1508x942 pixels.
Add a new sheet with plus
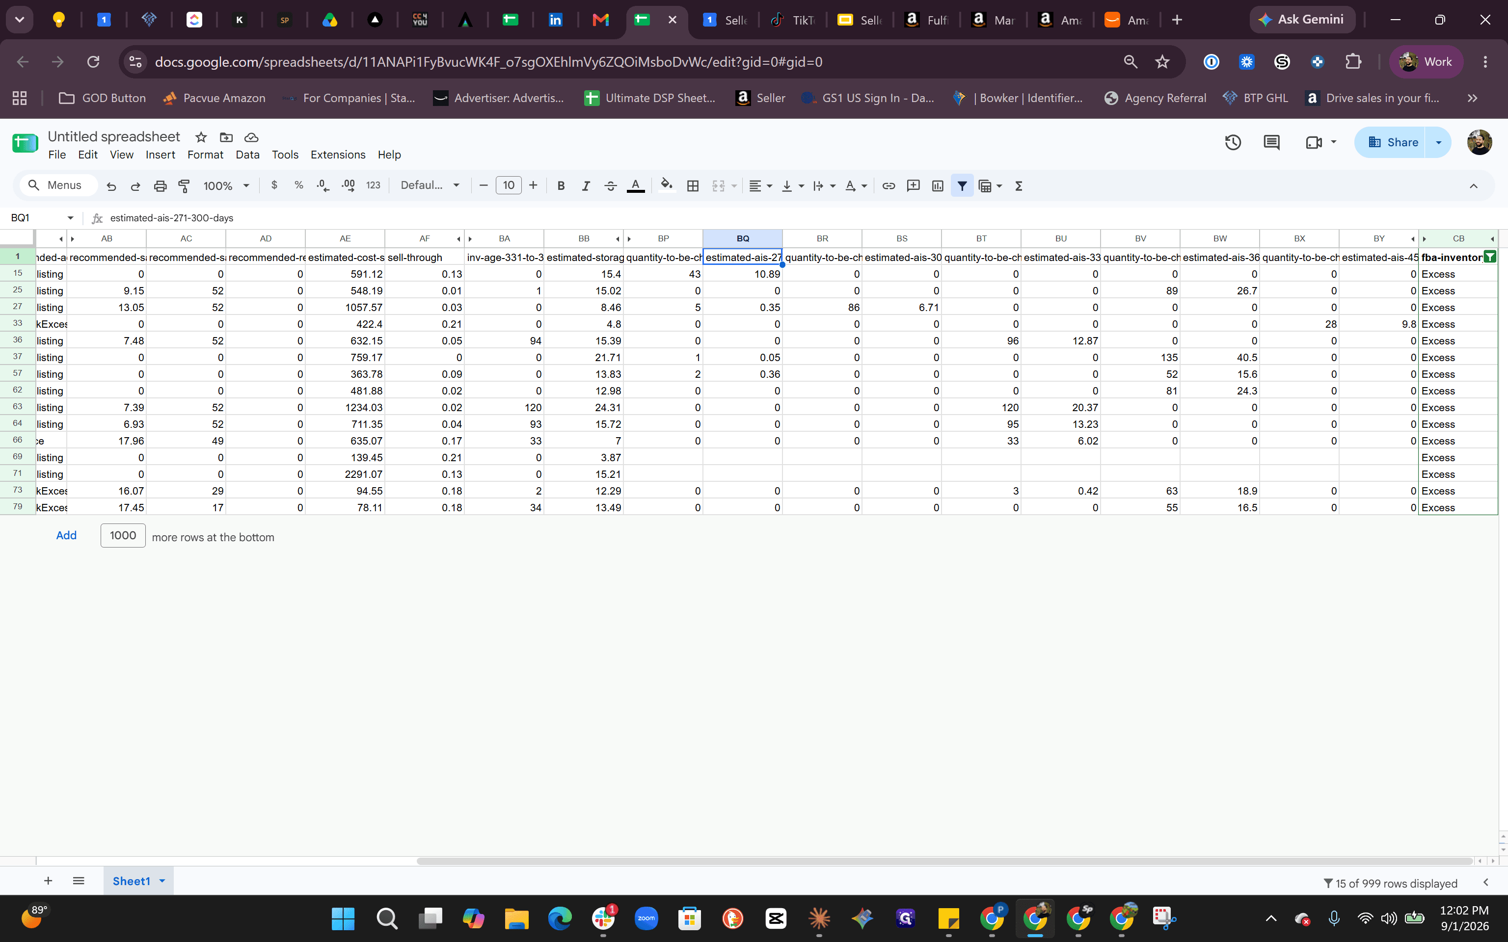pyautogui.click(x=48, y=881)
